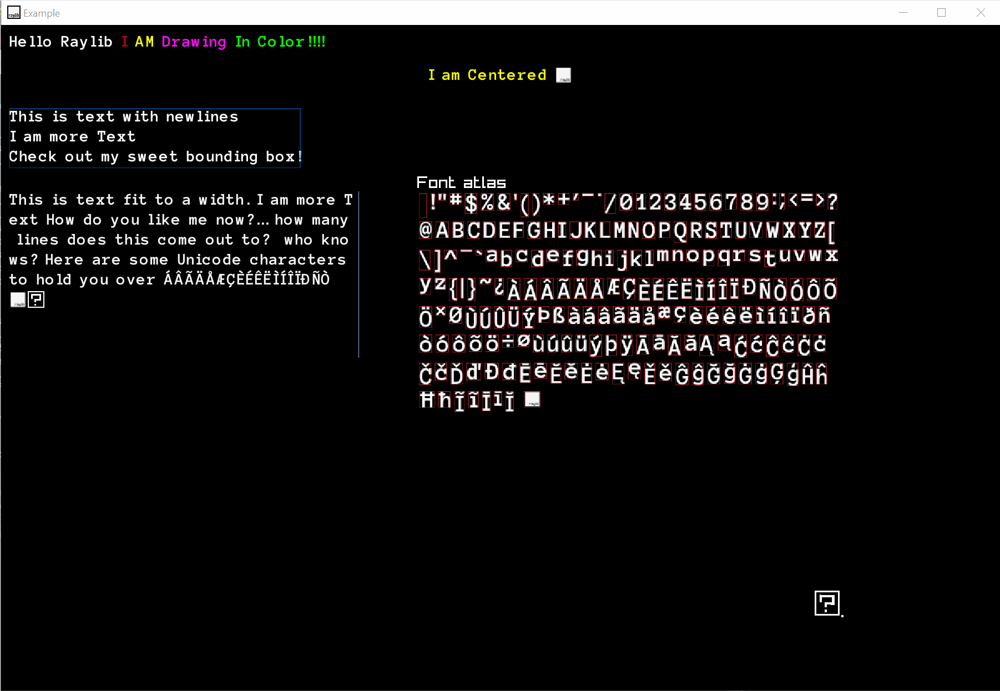The image size is (1000, 691).
Task: Click the green 'In Color' text
Action: 270,42
